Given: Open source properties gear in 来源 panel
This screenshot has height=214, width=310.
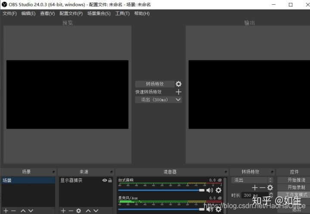Looking at the screenshot, I should click(78, 211).
